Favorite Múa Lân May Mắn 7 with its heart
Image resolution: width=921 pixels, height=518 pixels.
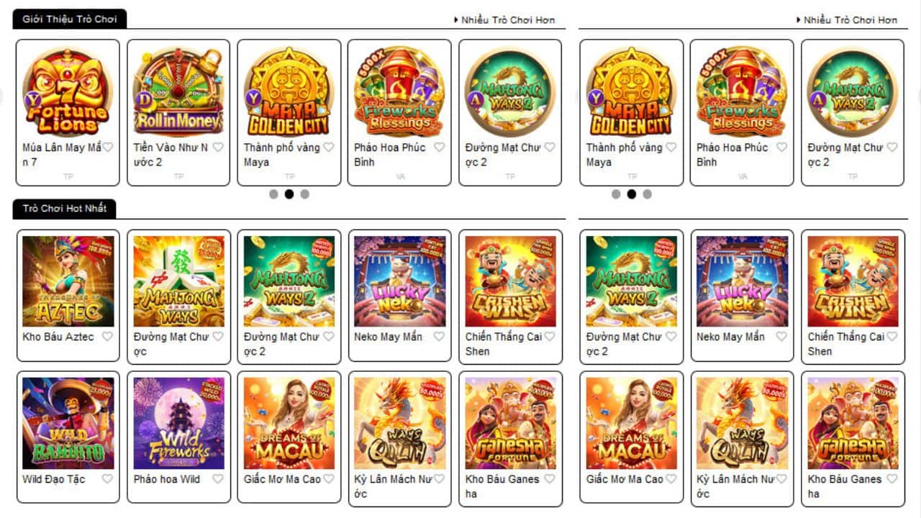coord(108,147)
